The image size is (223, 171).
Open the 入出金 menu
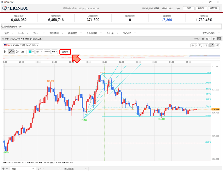[112, 33]
